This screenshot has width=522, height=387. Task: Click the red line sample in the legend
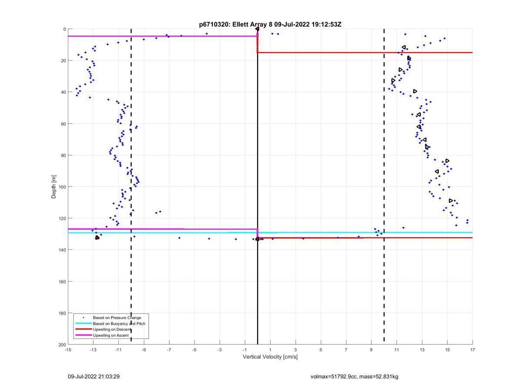pyautogui.click(x=83, y=330)
